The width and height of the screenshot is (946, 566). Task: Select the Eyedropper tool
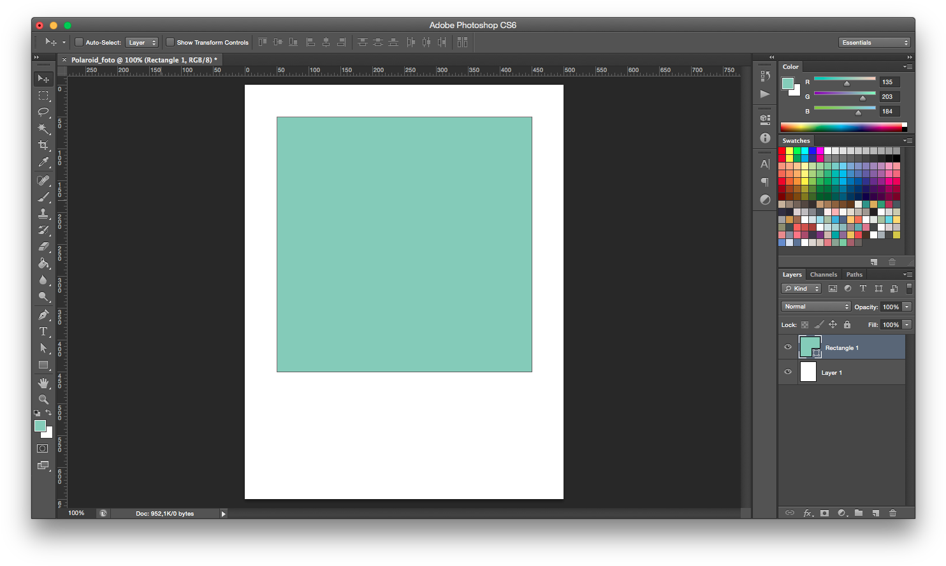[43, 162]
